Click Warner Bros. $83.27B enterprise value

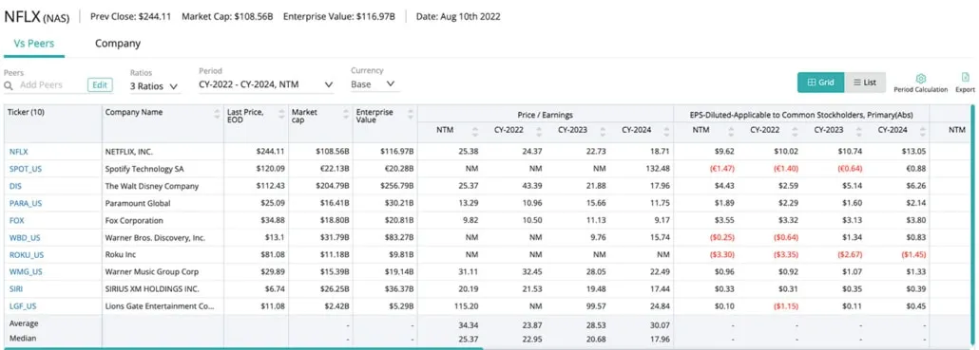pos(397,238)
